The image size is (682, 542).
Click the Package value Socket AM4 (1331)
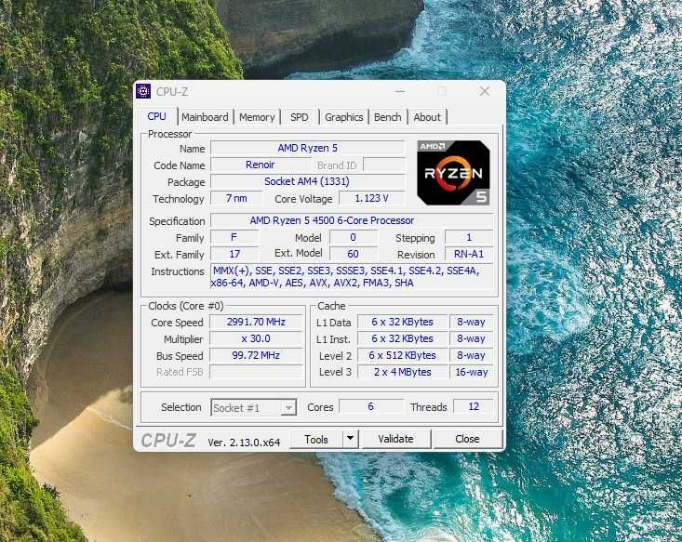(x=308, y=181)
